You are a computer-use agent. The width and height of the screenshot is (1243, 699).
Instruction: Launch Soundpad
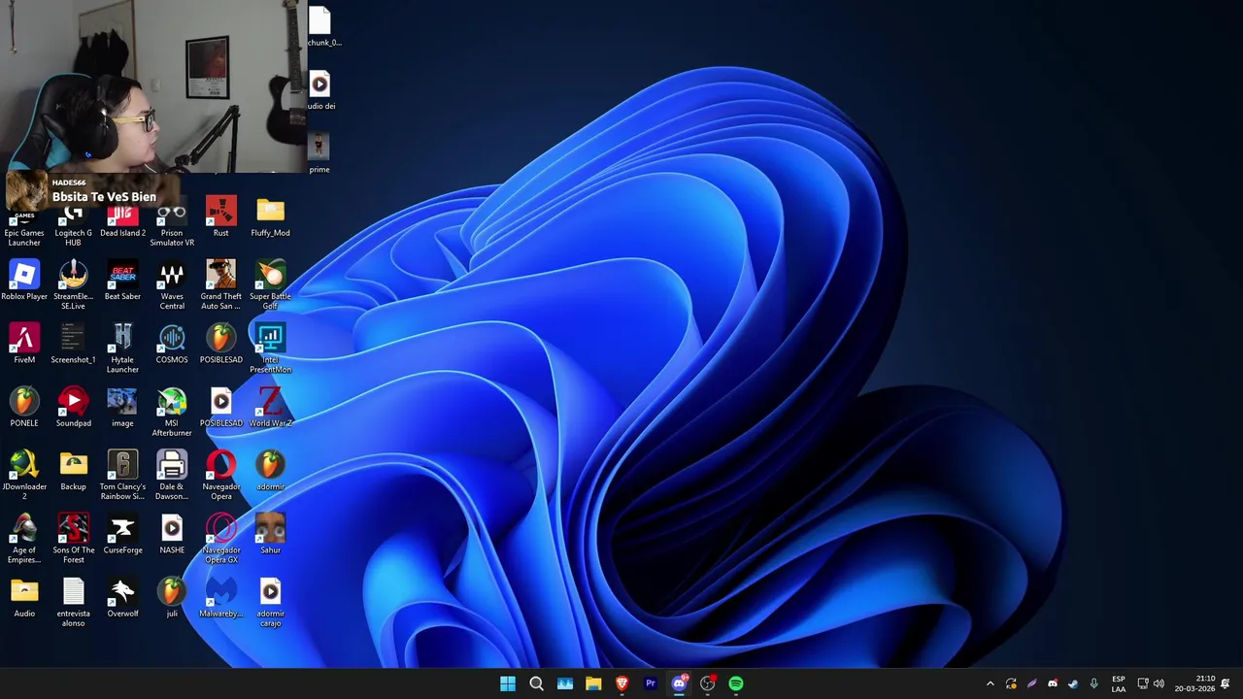(x=73, y=407)
